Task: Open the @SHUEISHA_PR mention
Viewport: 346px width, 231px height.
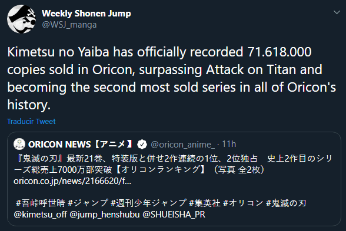Action: coord(174,214)
